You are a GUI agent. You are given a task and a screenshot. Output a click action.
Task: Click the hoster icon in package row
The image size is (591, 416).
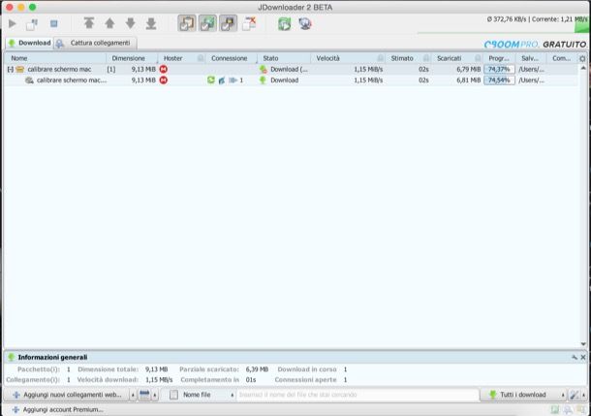pyautogui.click(x=163, y=70)
